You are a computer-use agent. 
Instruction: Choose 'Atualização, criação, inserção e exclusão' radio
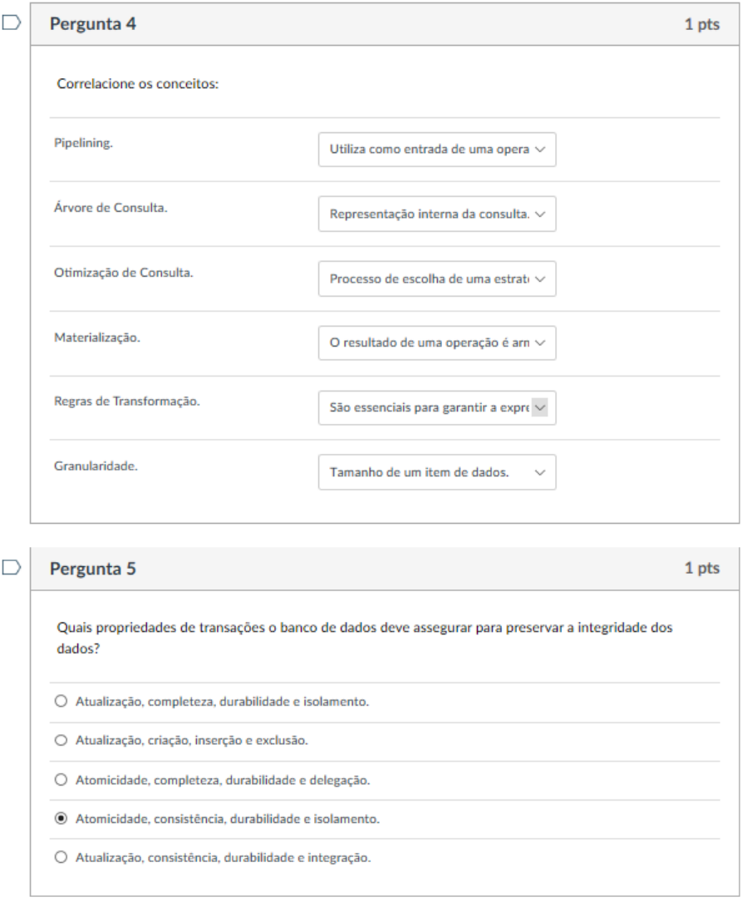(x=61, y=740)
